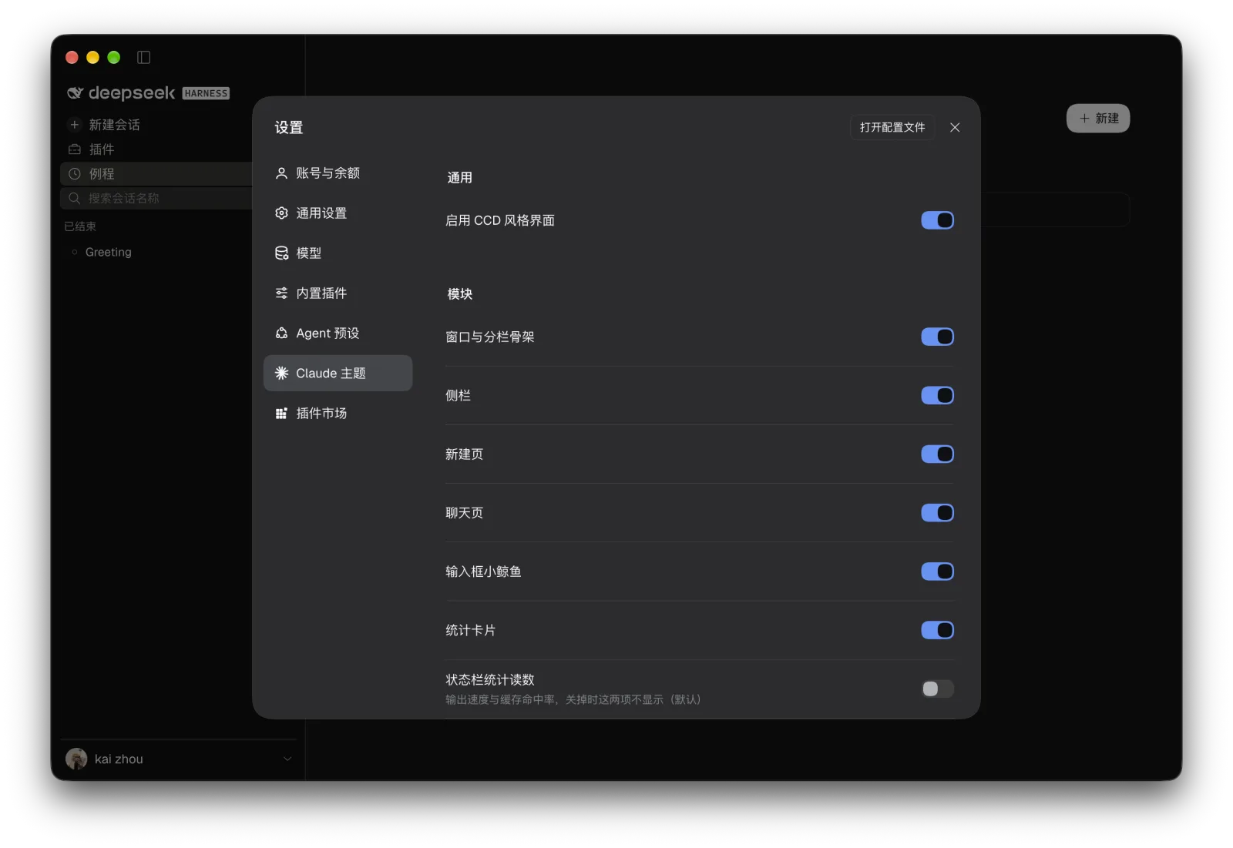
Task: Toggle the sidebar panel icon
Action: (x=143, y=57)
